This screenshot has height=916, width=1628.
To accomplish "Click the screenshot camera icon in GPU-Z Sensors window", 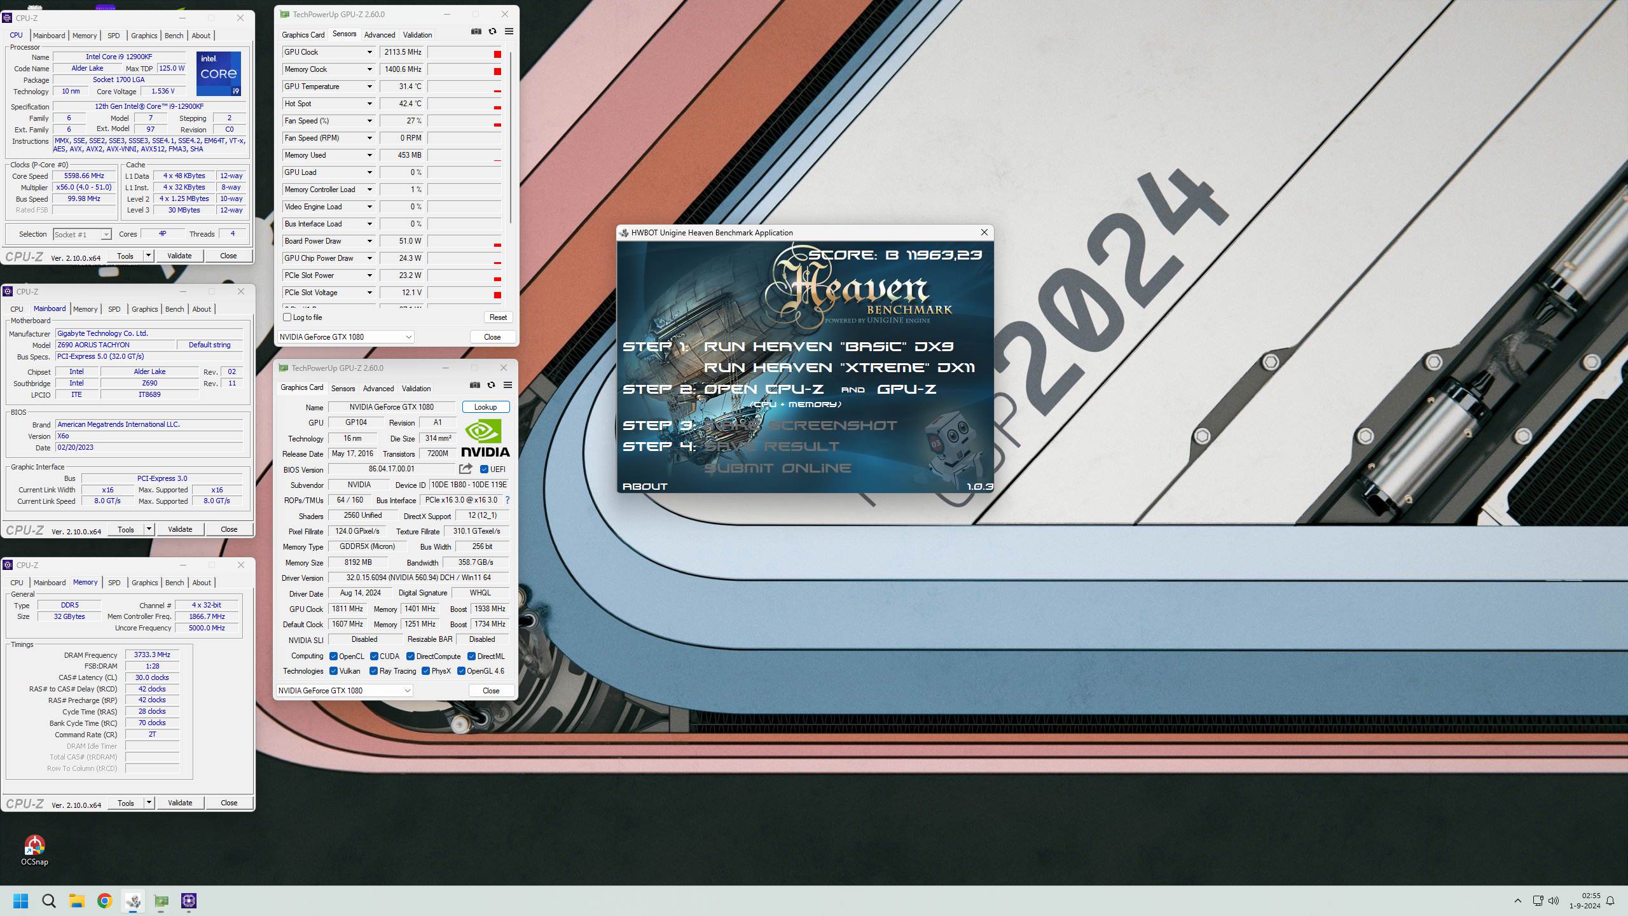I will coord(476,31).
